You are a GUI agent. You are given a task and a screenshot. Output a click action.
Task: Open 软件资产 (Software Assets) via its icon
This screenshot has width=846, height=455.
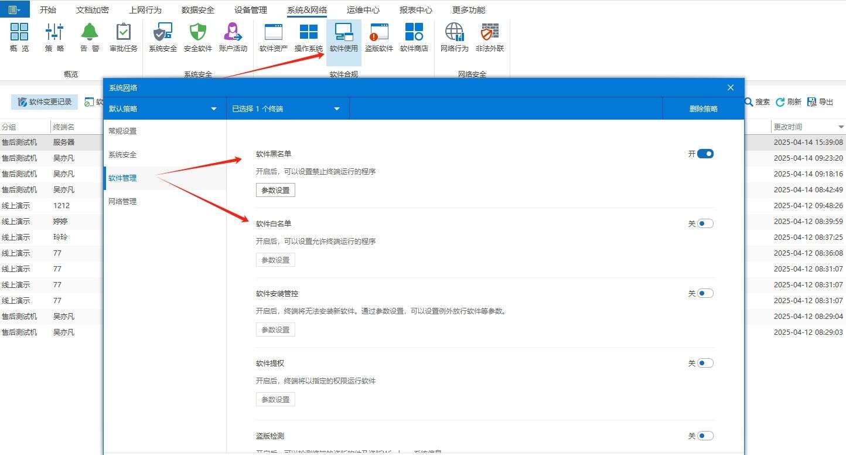click(272, 36)
